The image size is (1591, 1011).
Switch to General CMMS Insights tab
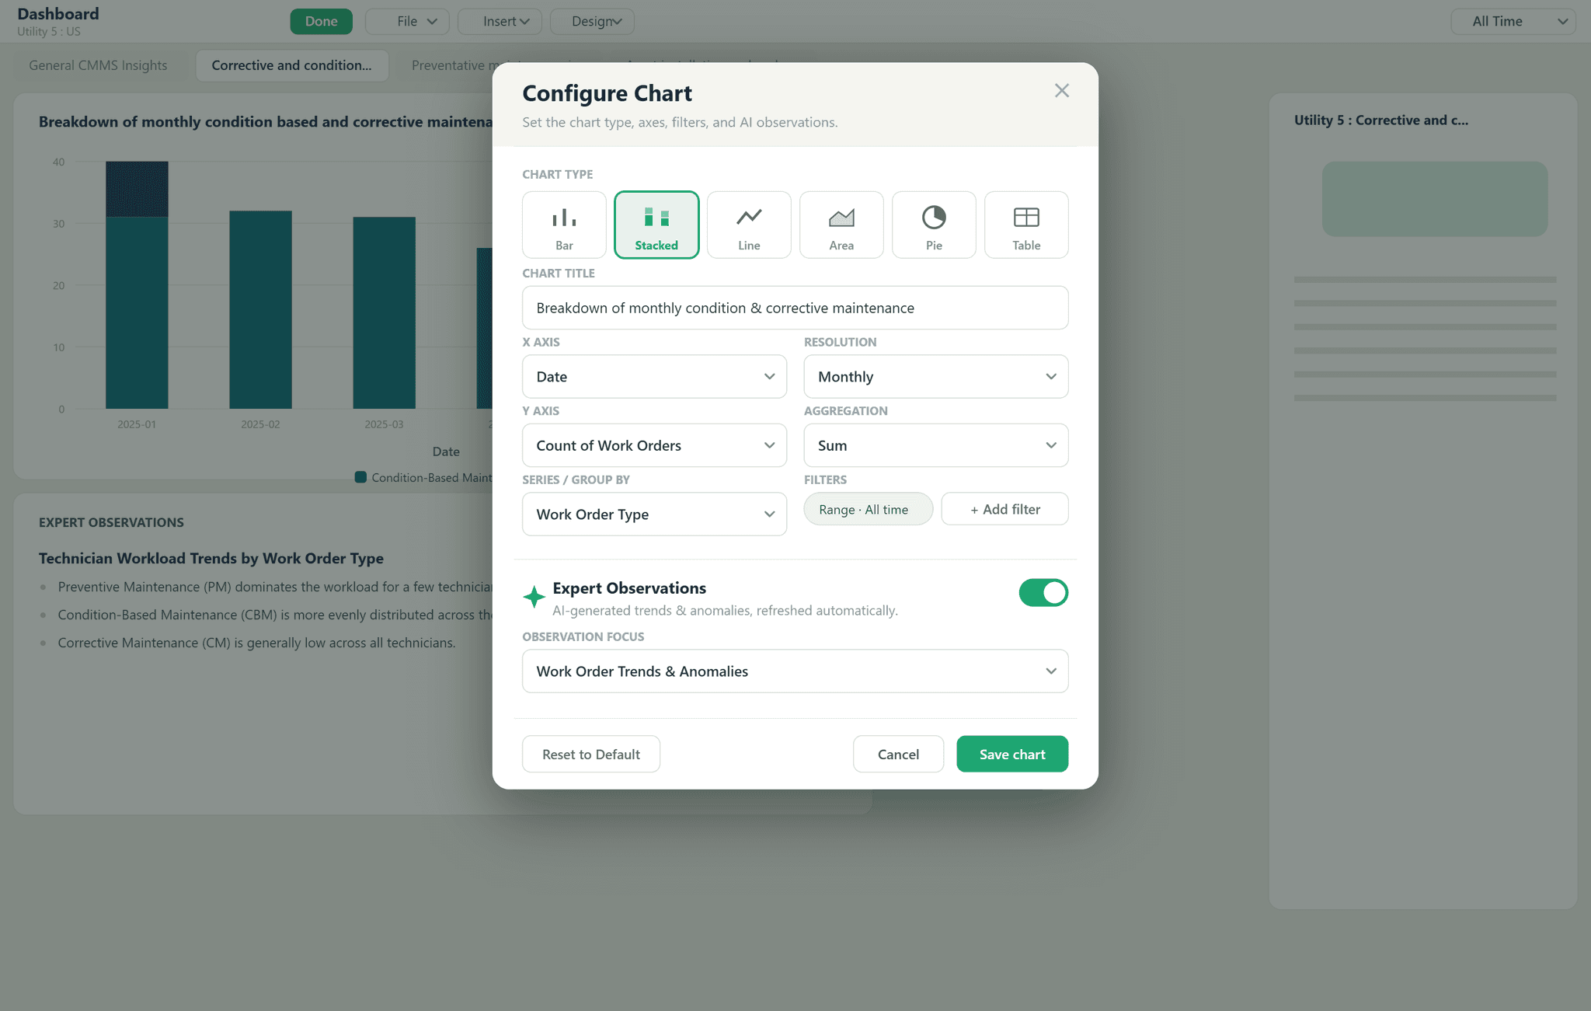pos(98,65)
